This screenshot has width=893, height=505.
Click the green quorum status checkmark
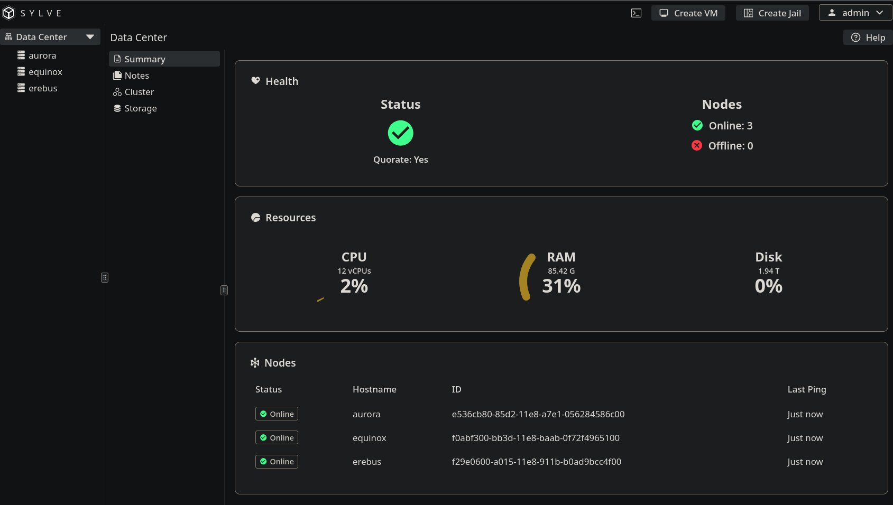click(x=400, y=133)
